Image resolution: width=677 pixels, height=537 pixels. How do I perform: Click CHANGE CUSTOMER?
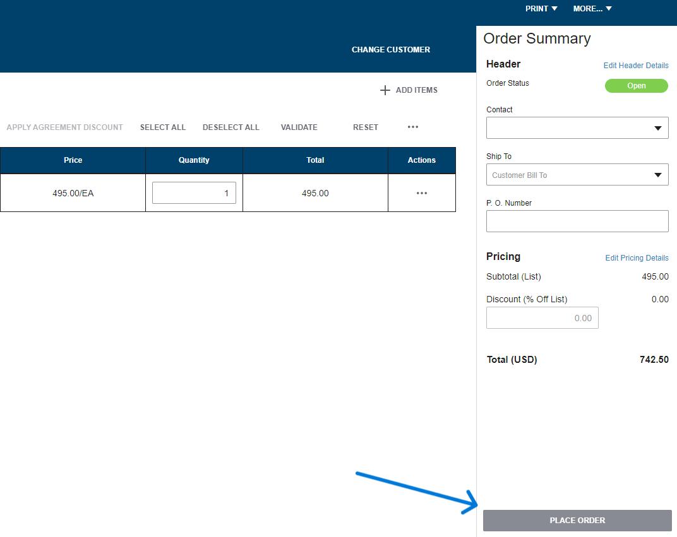coord(391,50)
